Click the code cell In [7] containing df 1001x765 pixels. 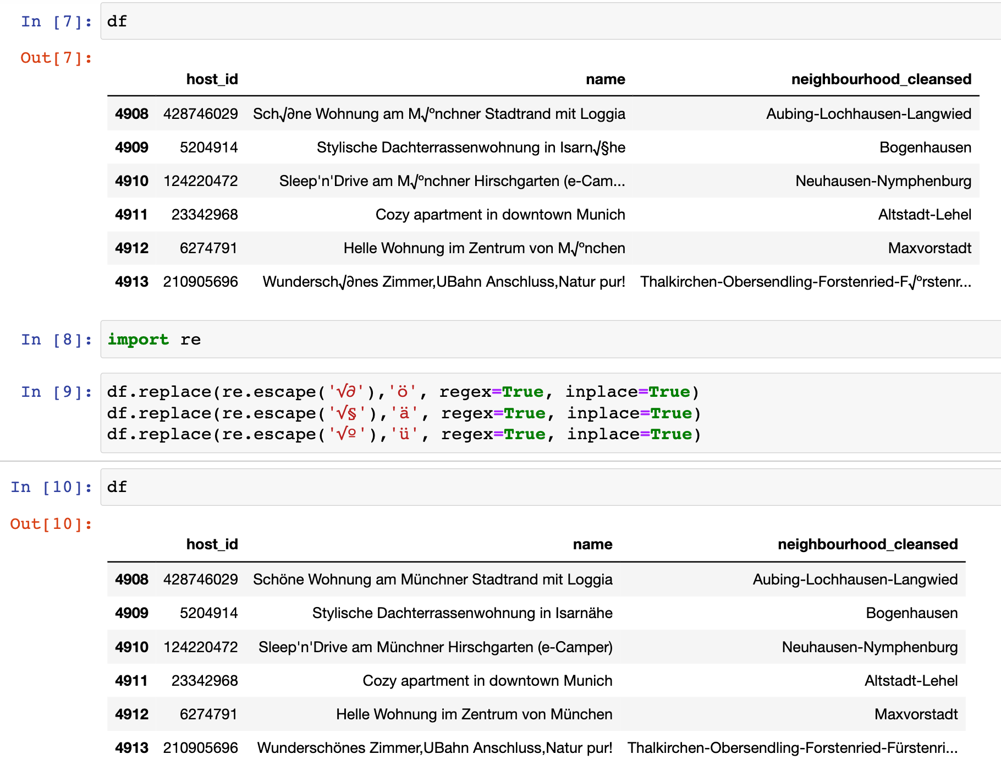[551, 21]
